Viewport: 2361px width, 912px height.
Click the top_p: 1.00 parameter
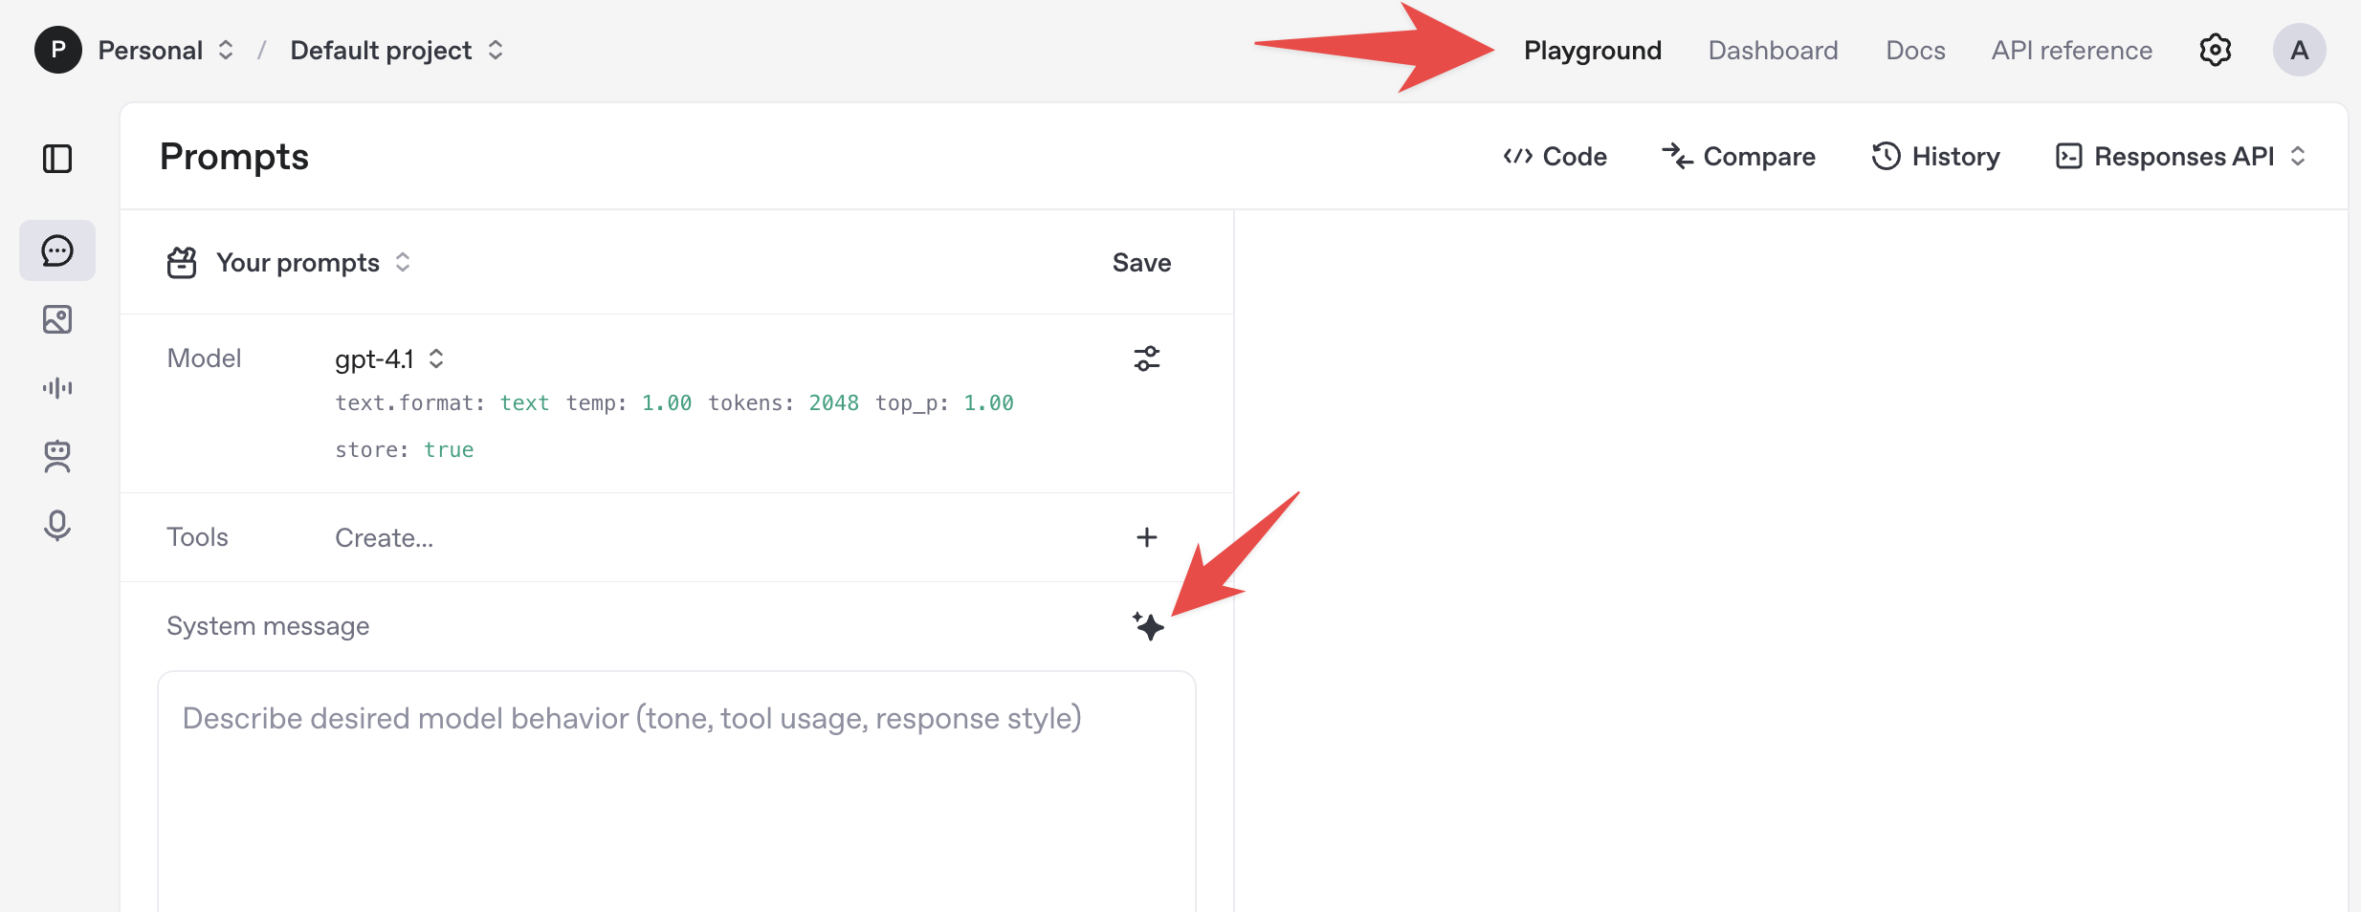944,402
